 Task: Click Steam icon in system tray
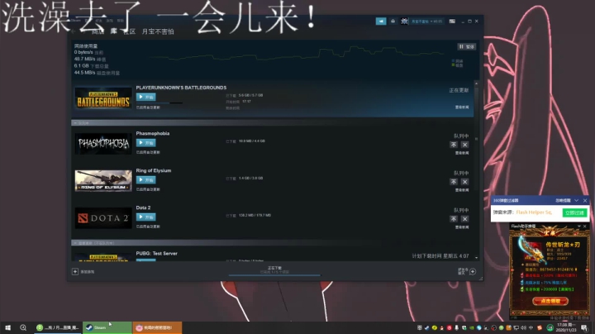point(427,327)
